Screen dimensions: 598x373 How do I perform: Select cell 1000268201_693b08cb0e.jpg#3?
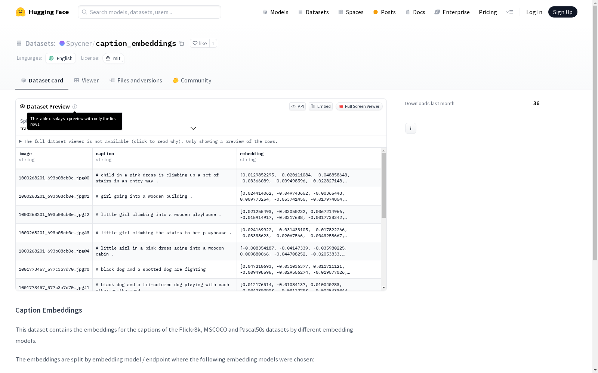[x=54, y=233]
